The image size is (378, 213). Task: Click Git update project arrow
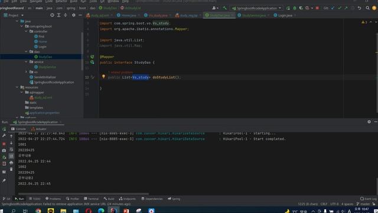[x=333, y=8]
